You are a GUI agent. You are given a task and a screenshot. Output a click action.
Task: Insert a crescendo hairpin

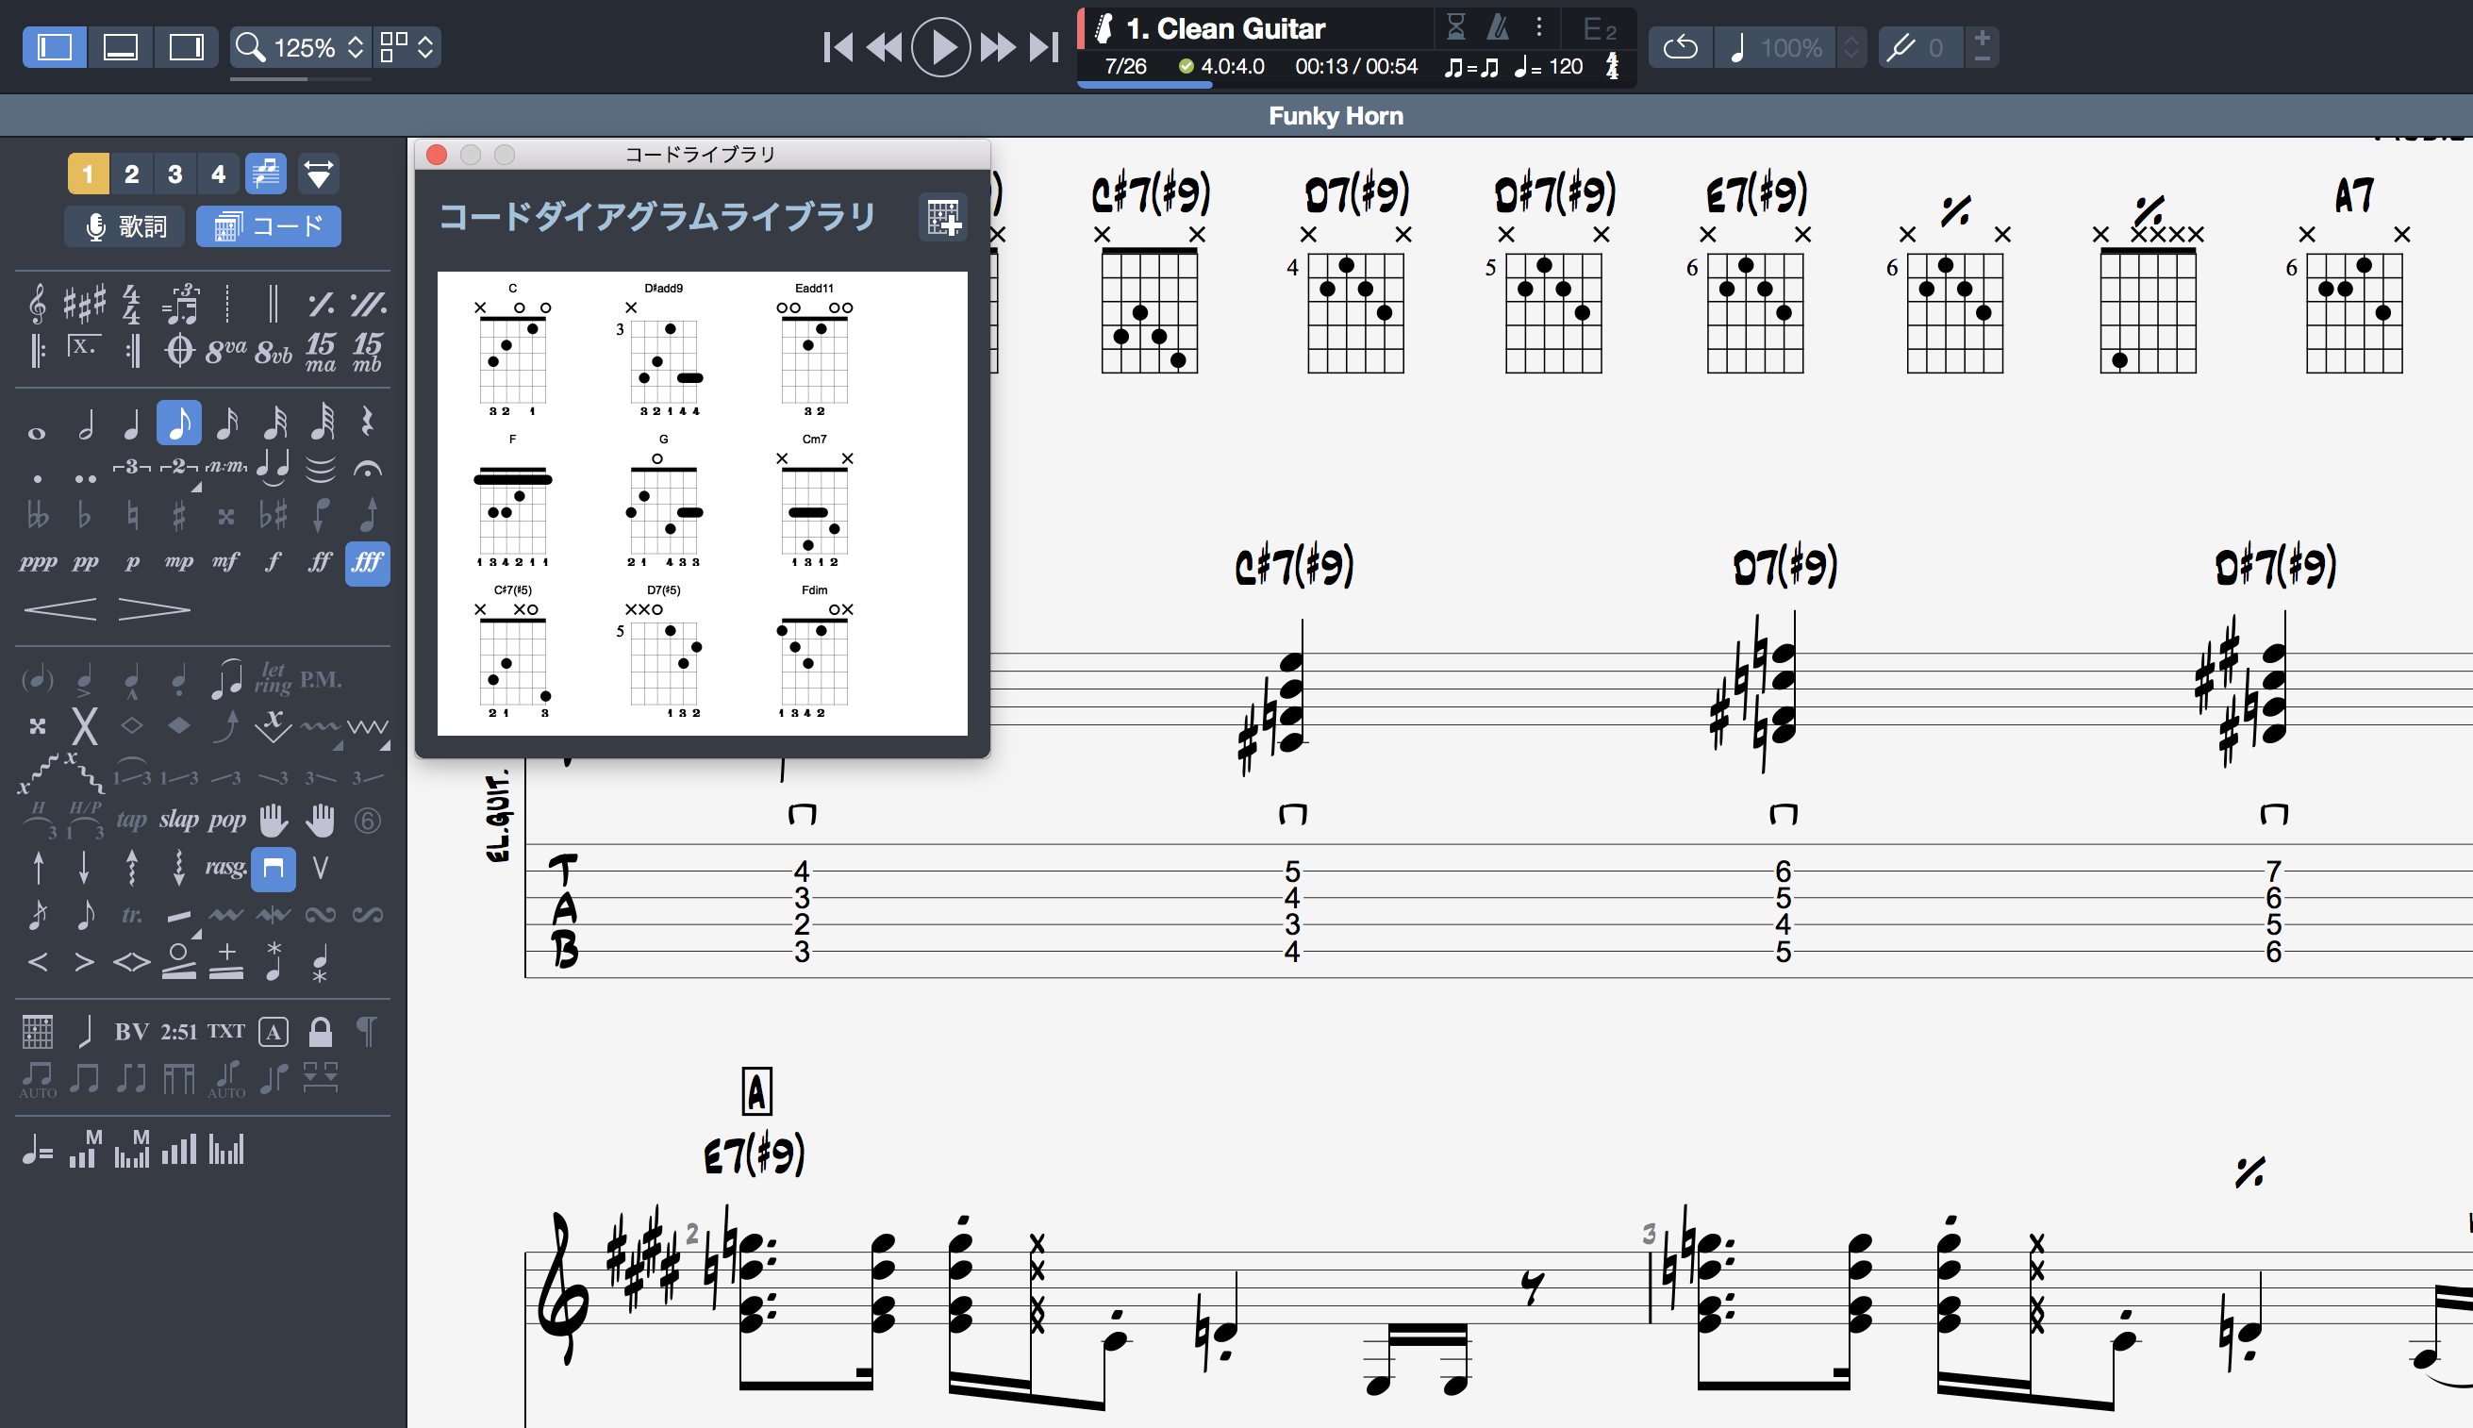coord(59,609)
